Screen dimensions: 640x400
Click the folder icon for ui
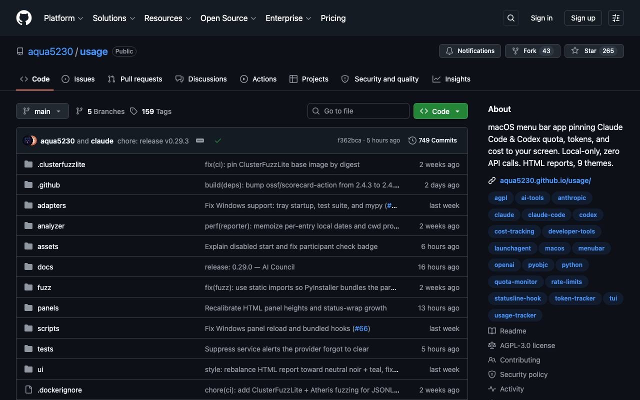(x=28, y=369)
